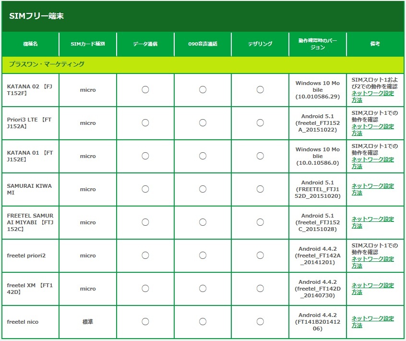The image size is (406, 341).
Task: Open ネットワーク設定方法 link in KATANA 02 row
Action: (372, 97)
